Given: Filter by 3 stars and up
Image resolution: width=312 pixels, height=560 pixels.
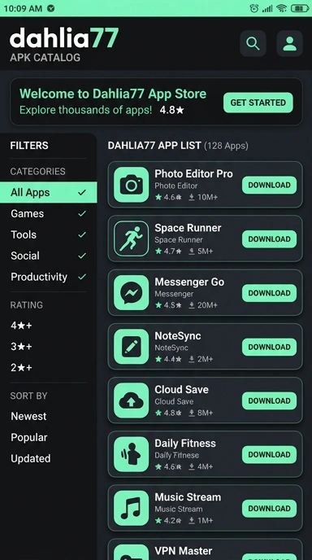Looking at the screenshot, I should [x=21, y=347].
